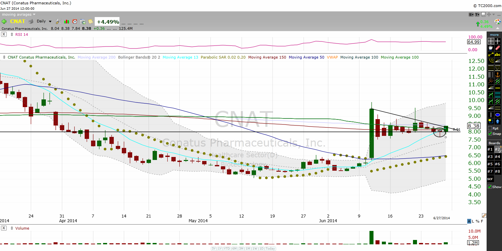Open the scr button in Boards panel
This screenshot has height=251, width=502.
pos(490,179)
